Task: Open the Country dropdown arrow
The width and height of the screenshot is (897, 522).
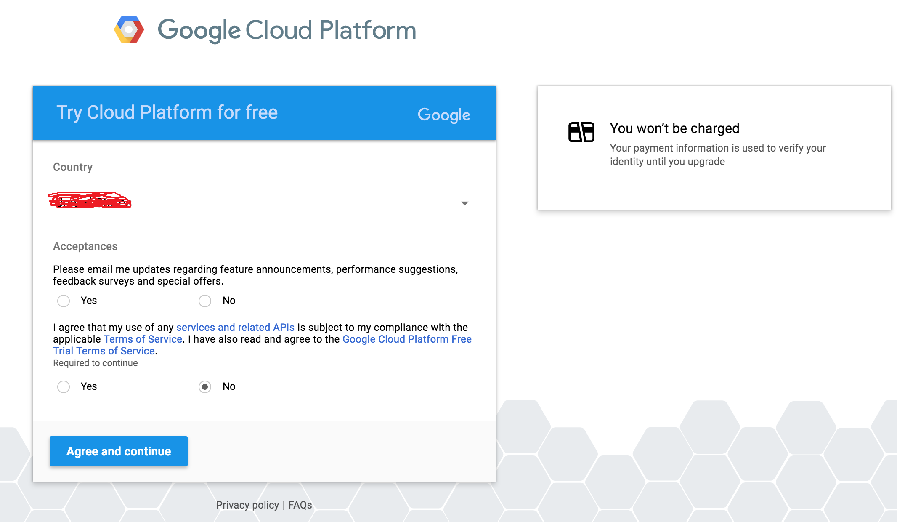Action: tap(464, 203)
